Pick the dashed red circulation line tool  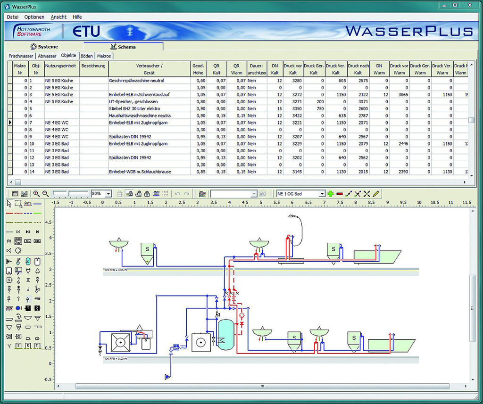pyautogui.click(x=18, y=213)
